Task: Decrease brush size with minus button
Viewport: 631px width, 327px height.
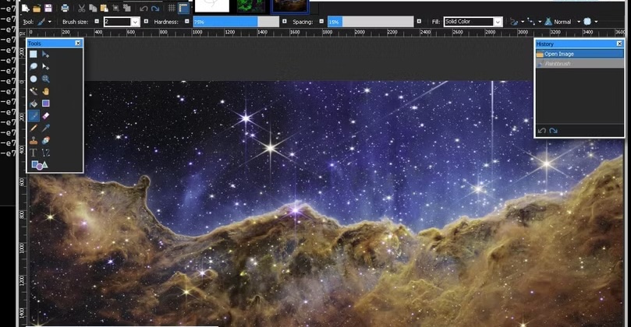Action: pos(97,22)
